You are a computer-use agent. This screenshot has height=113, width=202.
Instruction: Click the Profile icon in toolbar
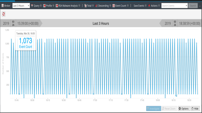tap(44, 6)
